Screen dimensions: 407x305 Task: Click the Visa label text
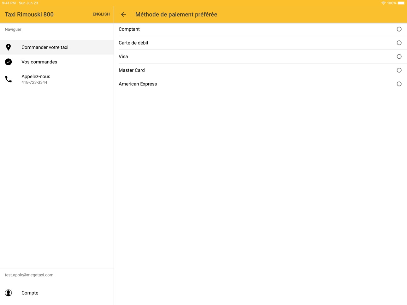123,56
